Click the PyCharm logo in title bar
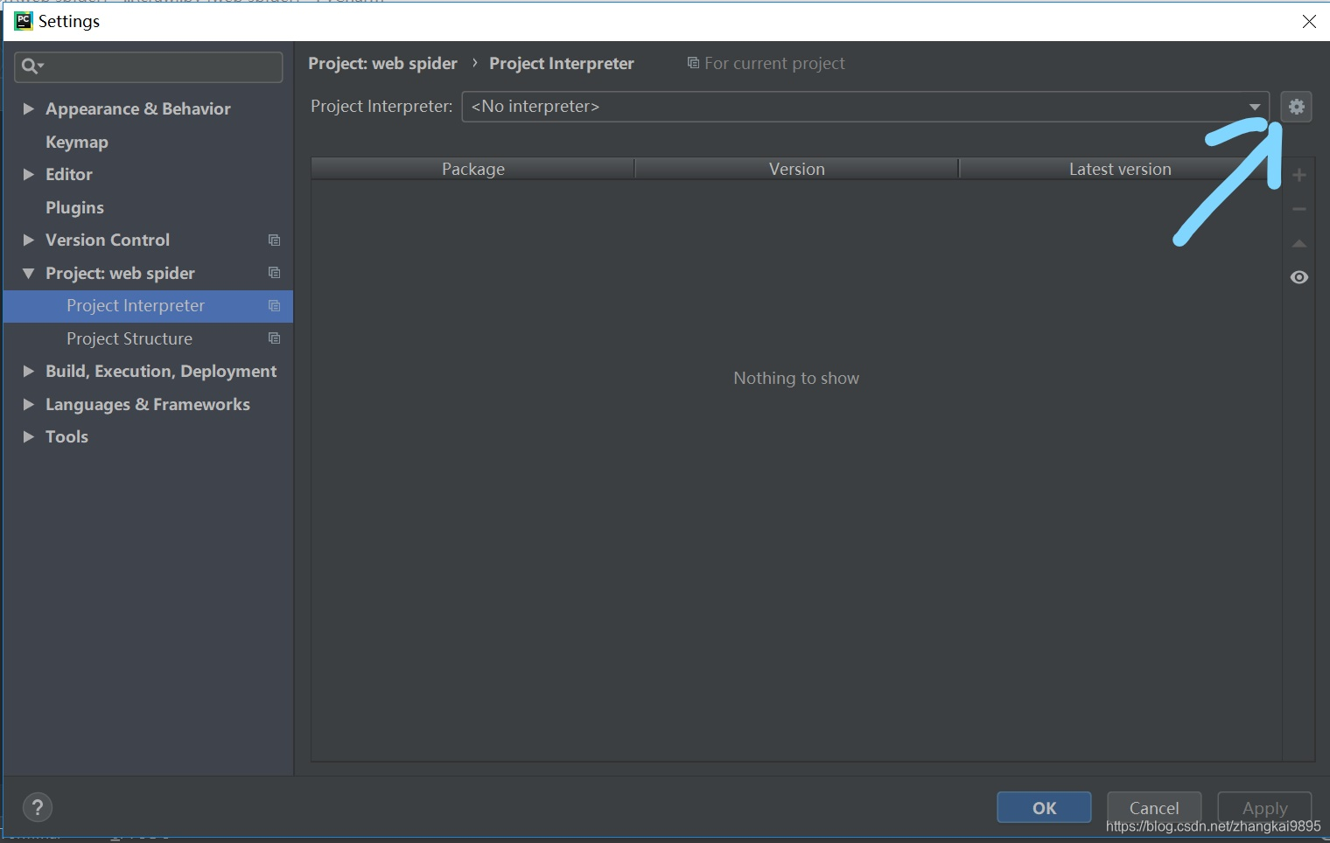Image resolution: width=1330 pixels, height=843 pixels. 24,21
